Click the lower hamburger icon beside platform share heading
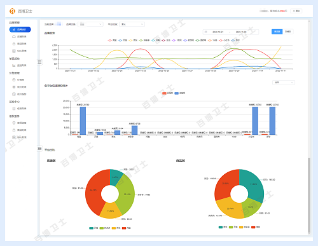 [39, 148]
